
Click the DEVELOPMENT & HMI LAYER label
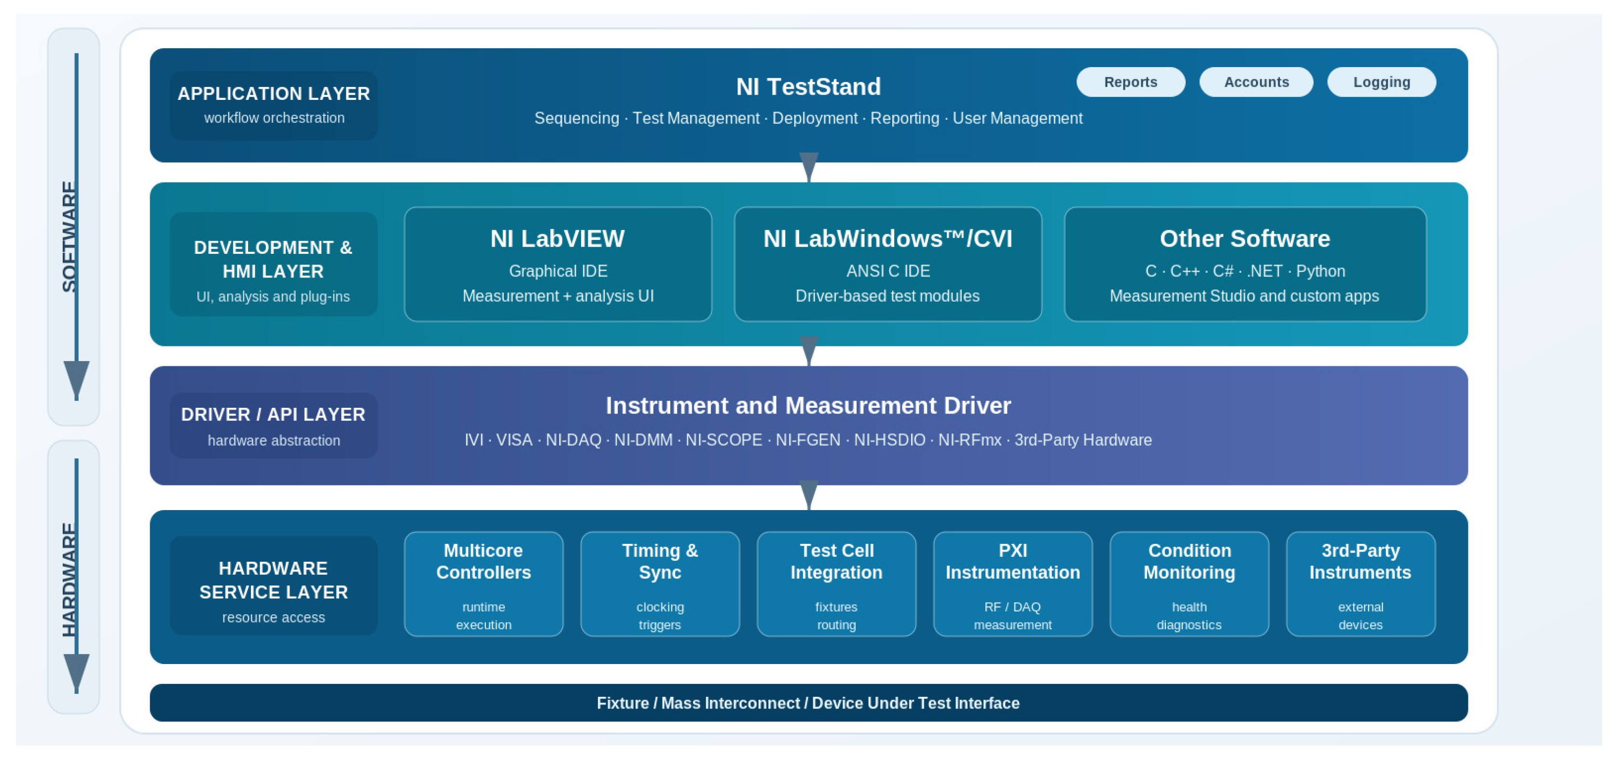[x=274, y=264]
